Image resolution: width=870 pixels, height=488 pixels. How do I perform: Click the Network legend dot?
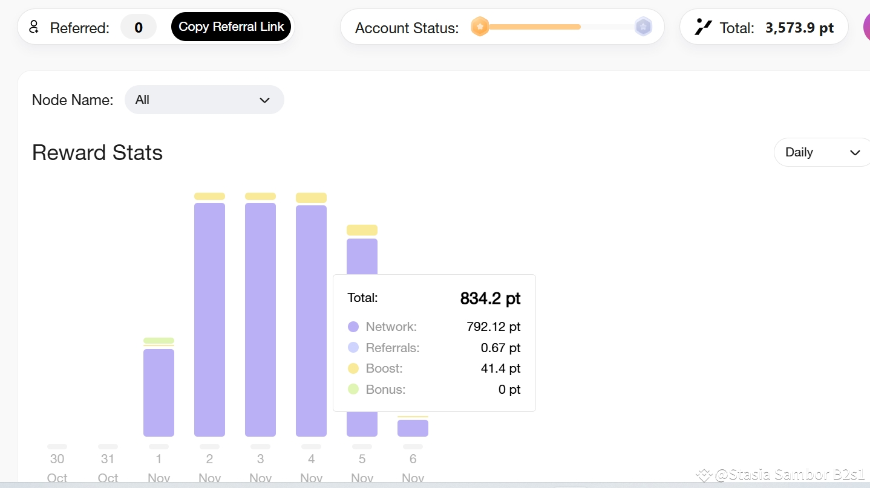(x=353, y=327)
